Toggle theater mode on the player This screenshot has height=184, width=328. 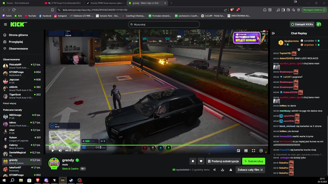[x=246, y=151]
